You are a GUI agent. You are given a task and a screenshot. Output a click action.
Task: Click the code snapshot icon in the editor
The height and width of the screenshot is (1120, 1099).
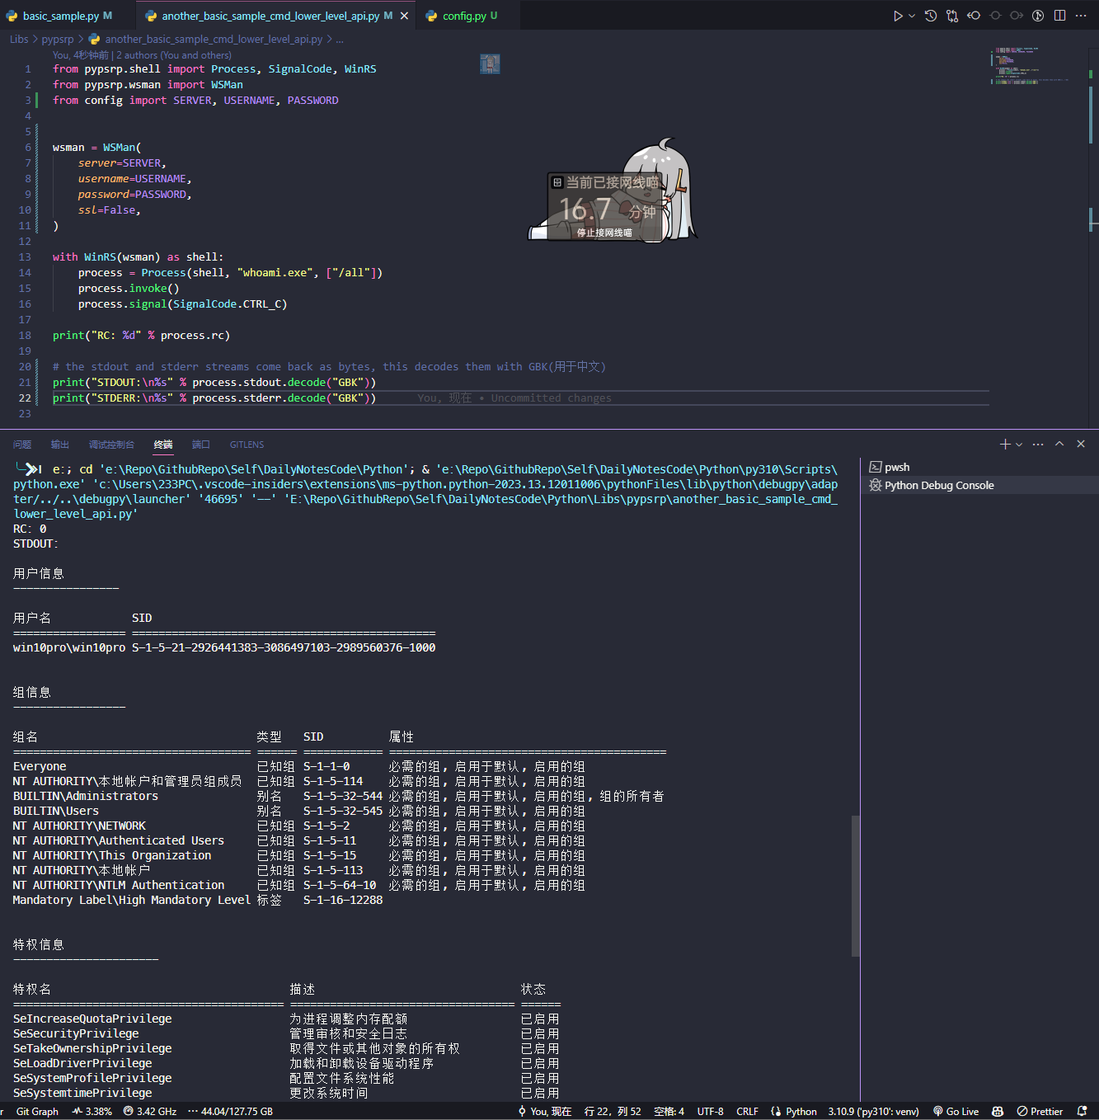(490, 64)
